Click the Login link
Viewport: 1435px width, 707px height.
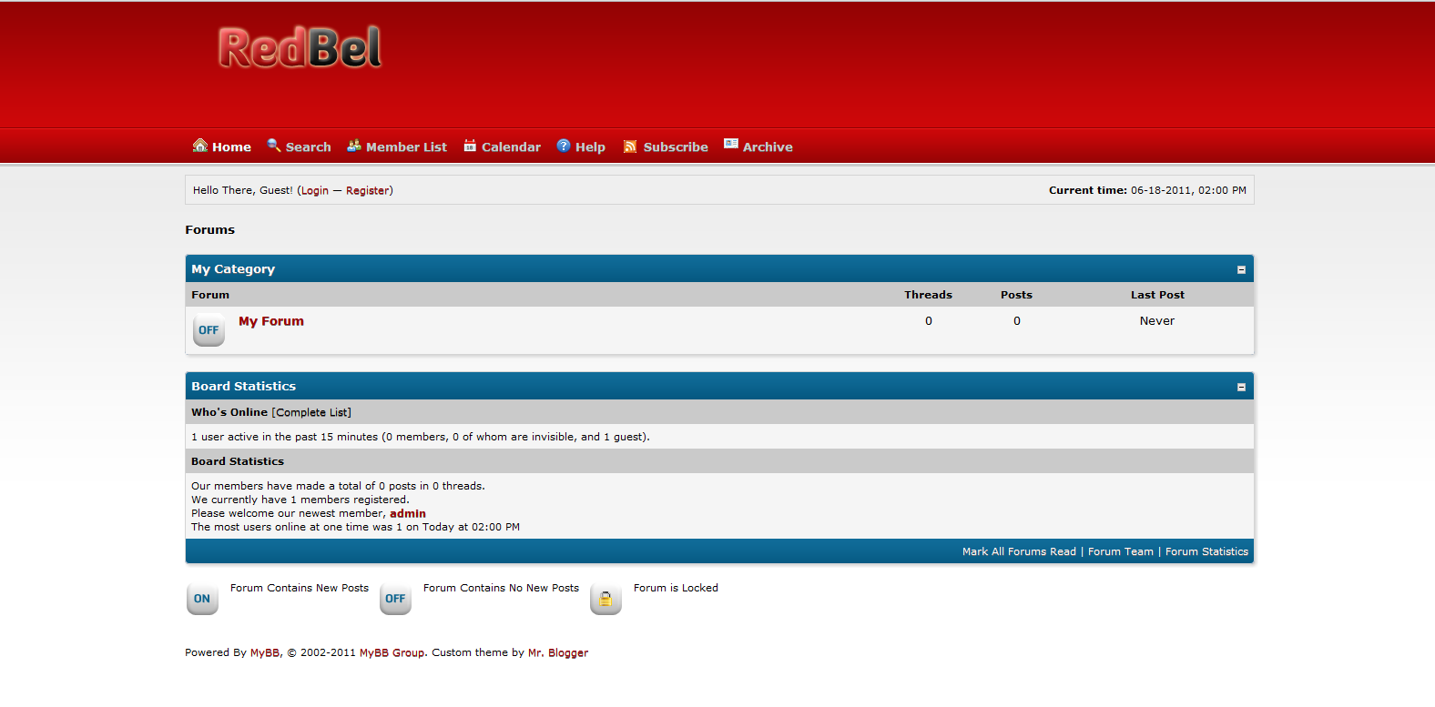point(315,191)
